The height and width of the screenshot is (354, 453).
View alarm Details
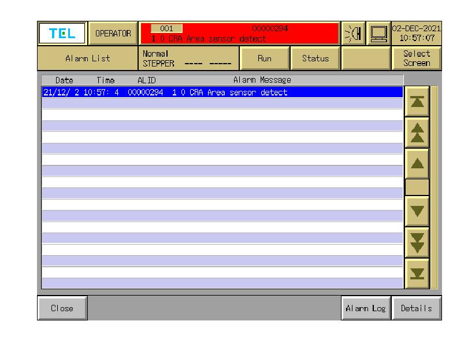click(416, 308)
